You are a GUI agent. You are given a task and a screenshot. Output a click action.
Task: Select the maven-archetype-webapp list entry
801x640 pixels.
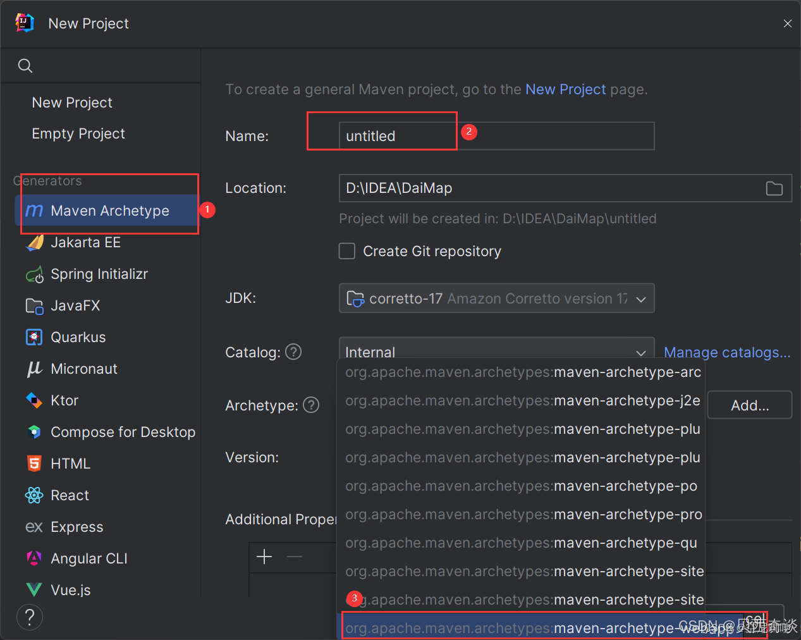coord(521,627)
